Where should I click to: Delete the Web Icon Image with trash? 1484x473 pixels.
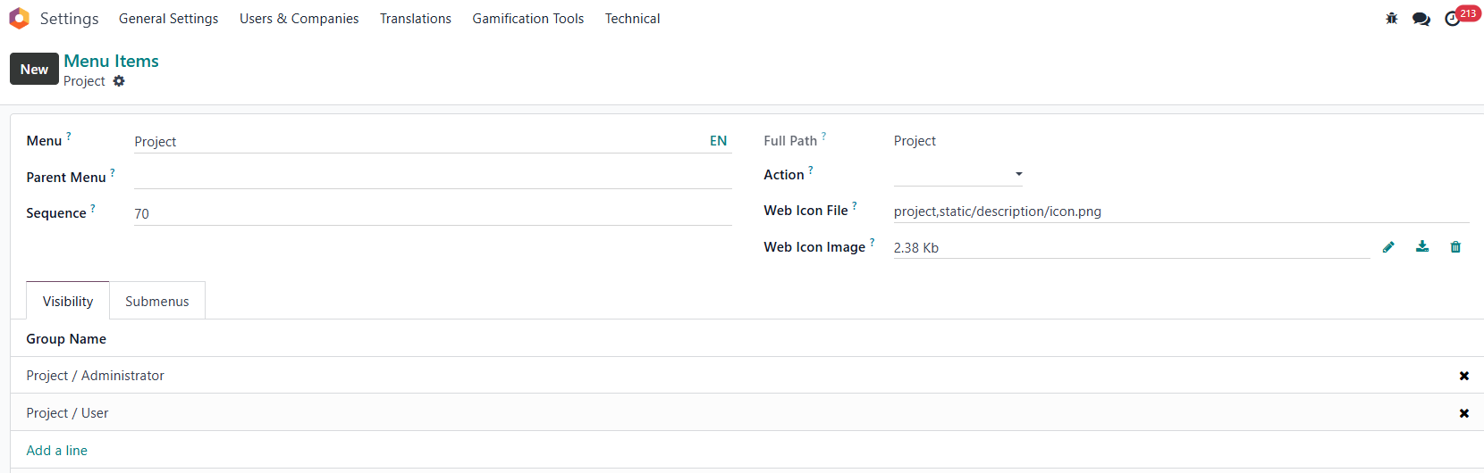[1455, 247]
